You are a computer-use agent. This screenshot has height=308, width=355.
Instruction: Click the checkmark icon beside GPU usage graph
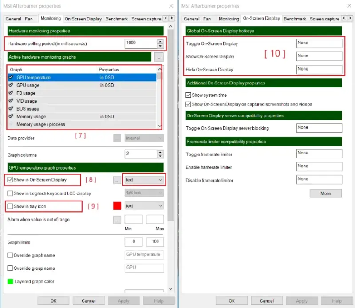[11, 85]
